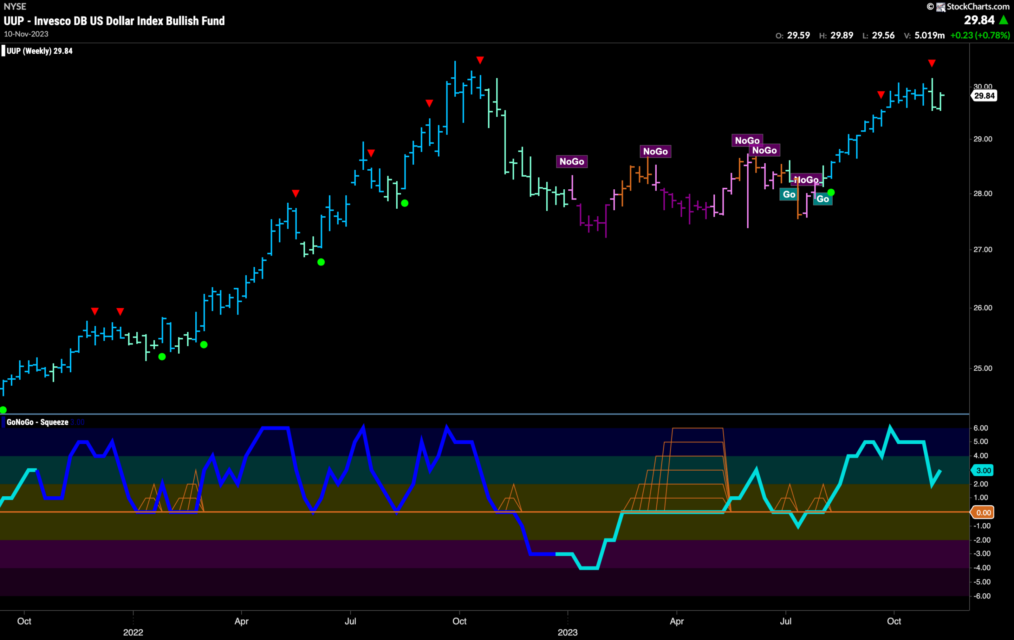Screen dimensions: 1014x640
Task: Click the NoGo label near March 2023
Action: 655,152
